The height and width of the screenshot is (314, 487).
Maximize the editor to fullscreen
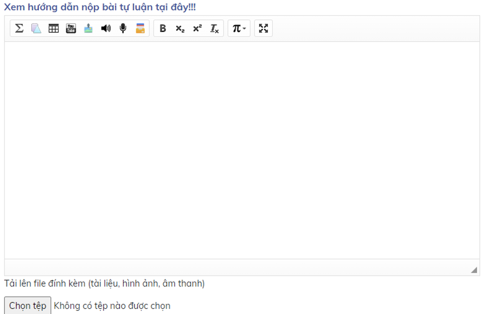[264, 28]
